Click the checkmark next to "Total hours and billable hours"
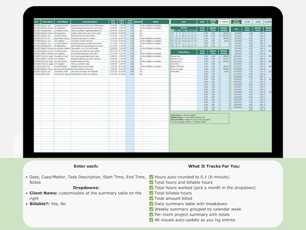 [151, 182]
